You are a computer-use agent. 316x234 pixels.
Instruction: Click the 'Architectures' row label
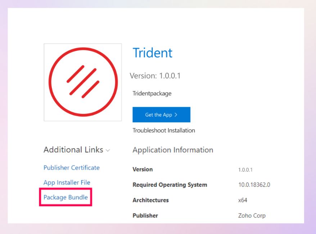click(x=150, y=200)
